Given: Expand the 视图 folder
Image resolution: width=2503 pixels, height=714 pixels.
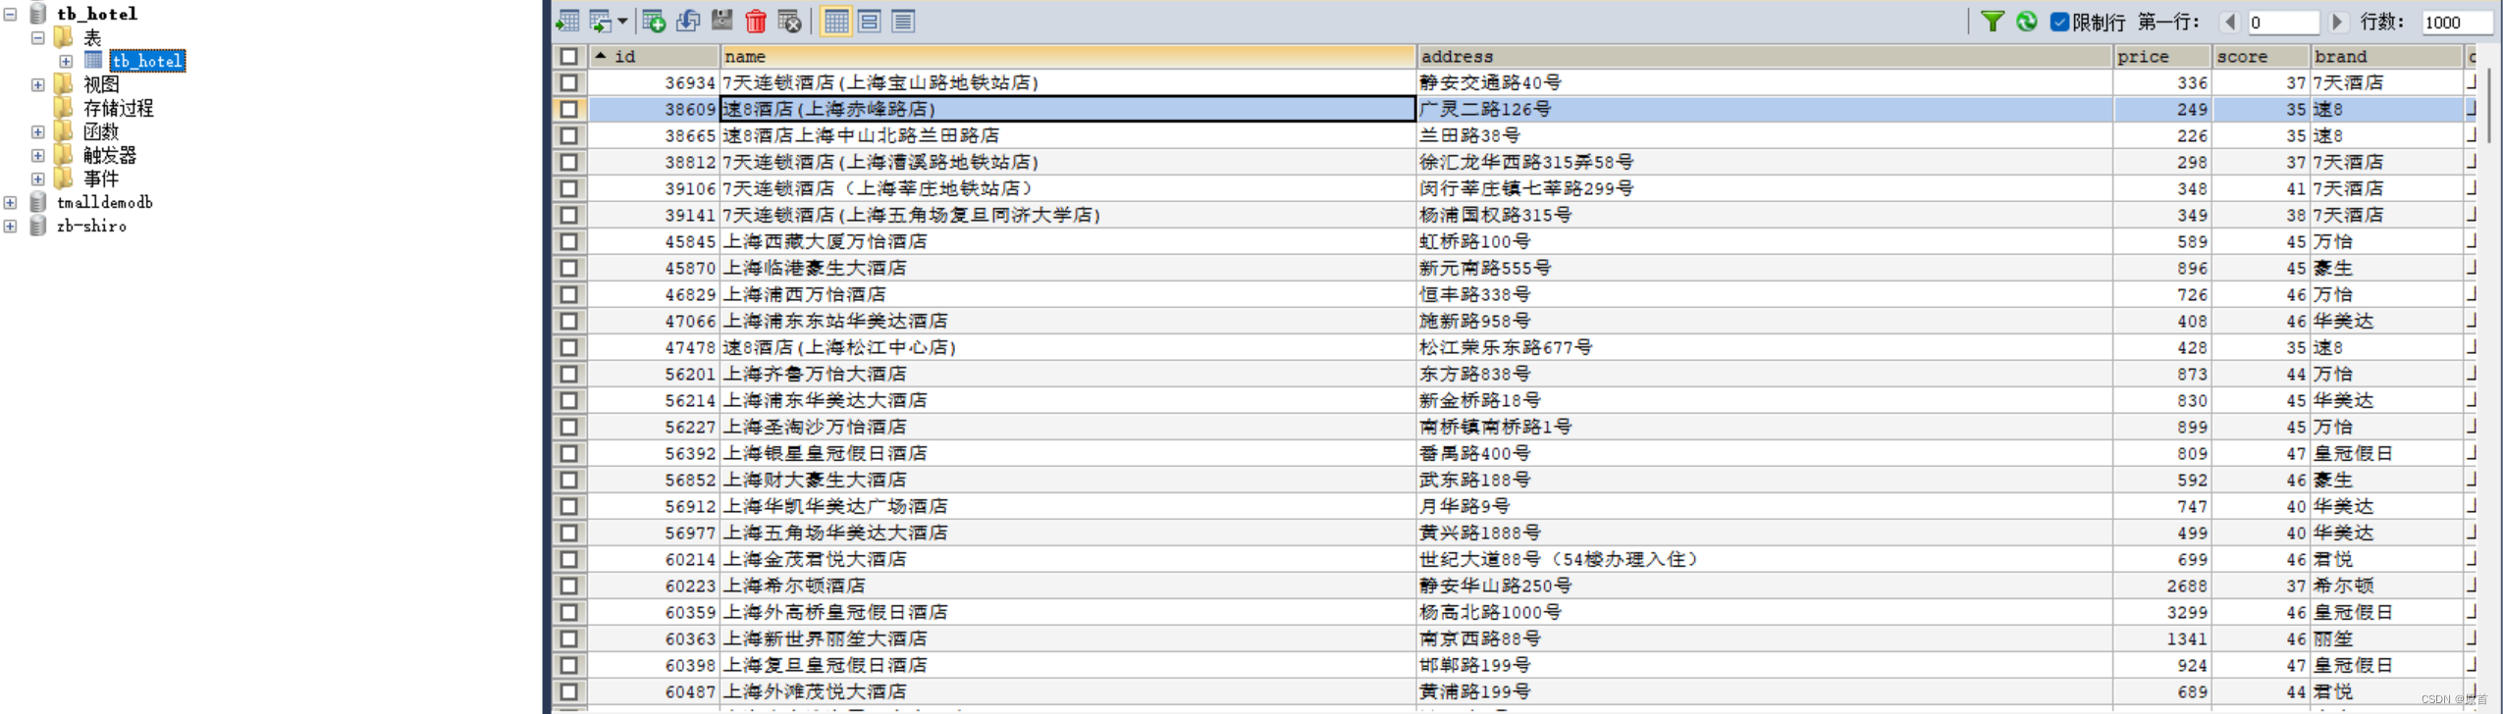Looking at the screenshot, I should point(38,84).
